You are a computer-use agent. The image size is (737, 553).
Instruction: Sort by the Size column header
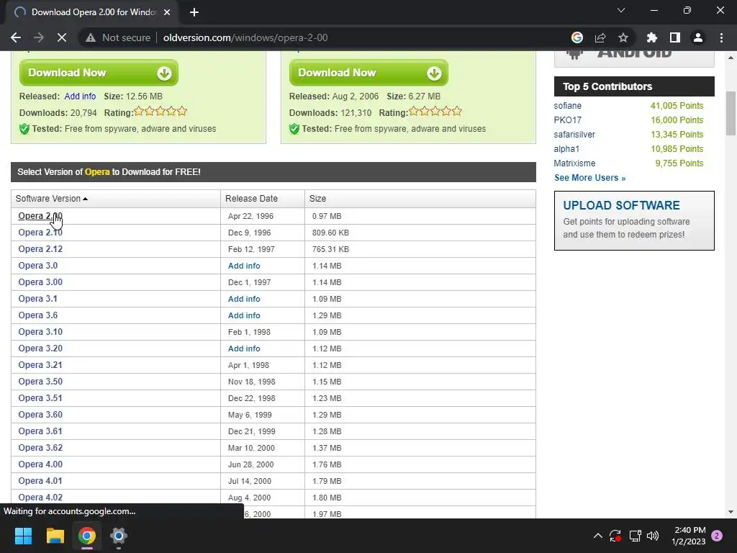click(x=317, y=199)
